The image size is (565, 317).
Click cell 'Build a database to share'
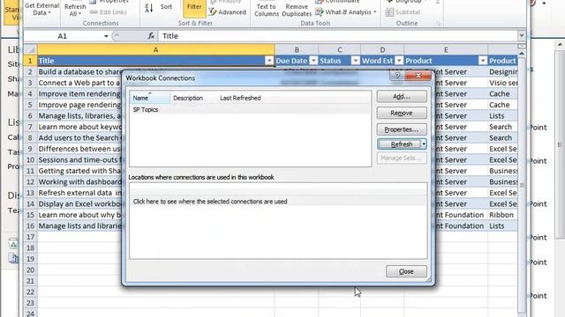80,71
